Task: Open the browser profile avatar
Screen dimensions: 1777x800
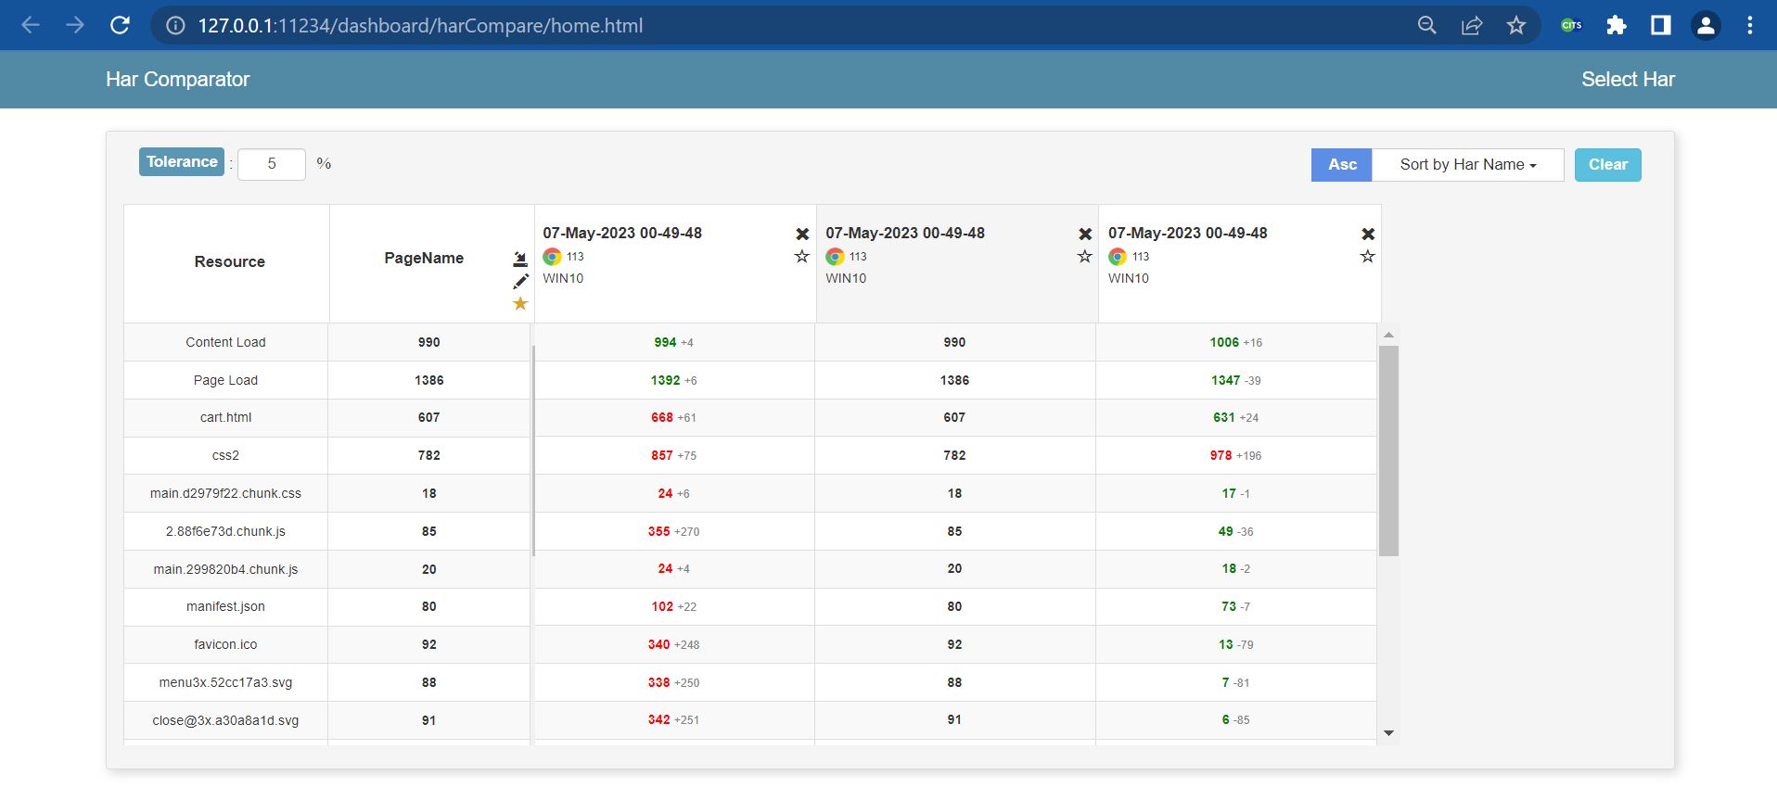Action: coord(1706,25)
